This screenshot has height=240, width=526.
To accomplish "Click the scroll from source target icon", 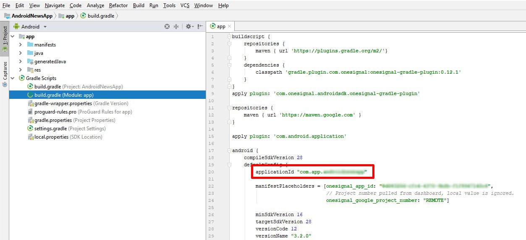I will tap(167, 26).
